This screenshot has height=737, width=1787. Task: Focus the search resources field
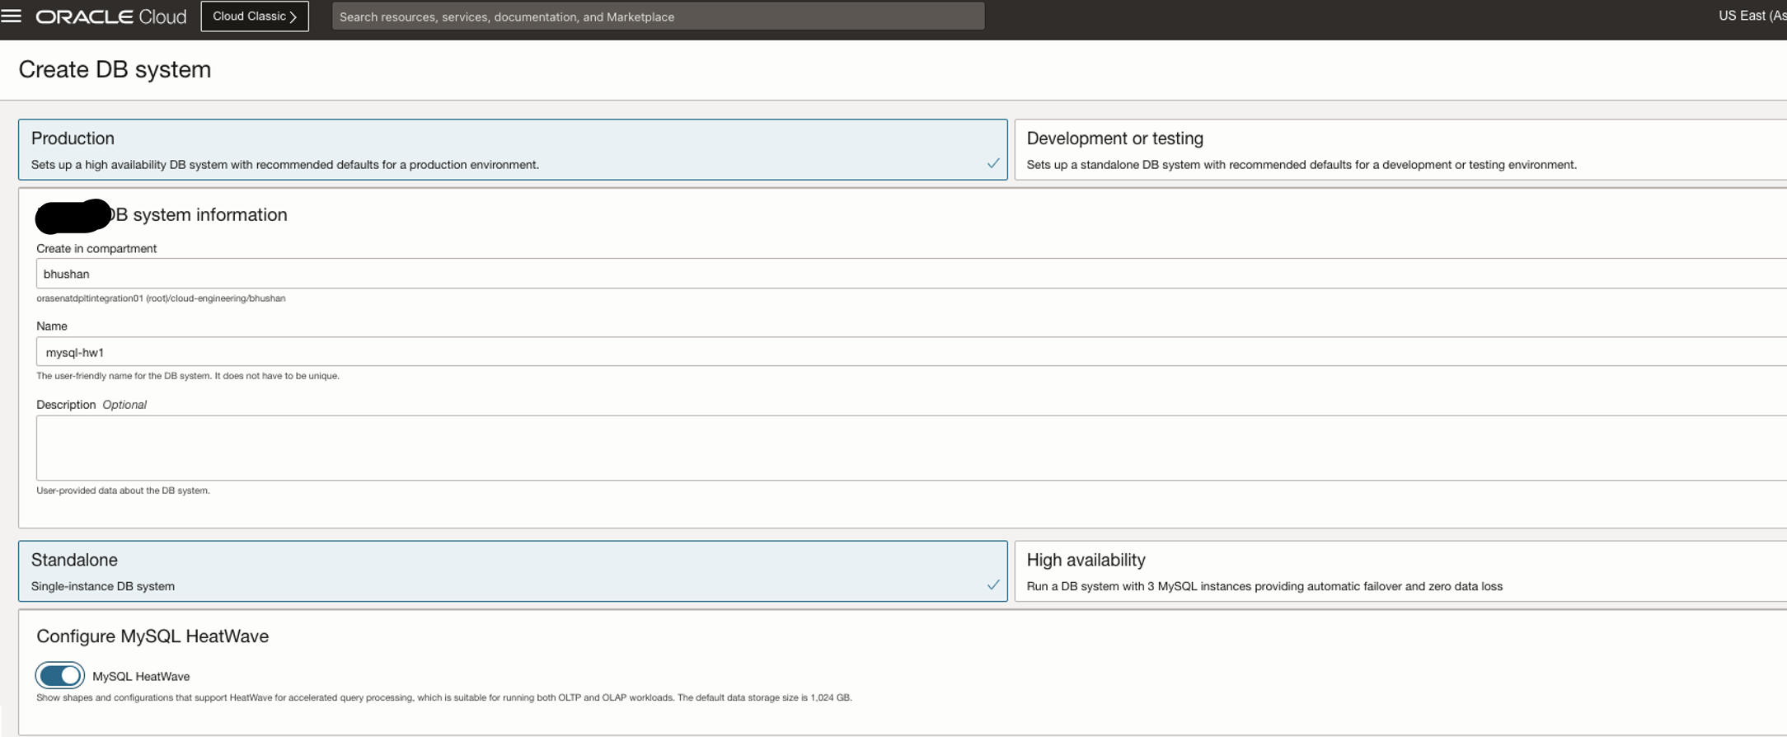(x=658, y=16)
